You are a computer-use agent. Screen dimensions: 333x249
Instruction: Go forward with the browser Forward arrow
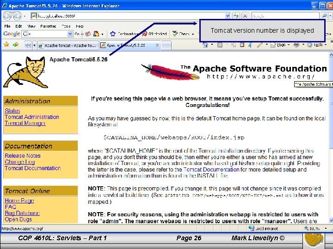tap(17, 16)
